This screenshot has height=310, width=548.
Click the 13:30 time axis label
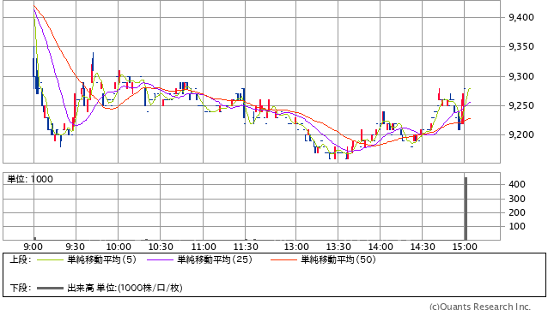tap(338, 247)
